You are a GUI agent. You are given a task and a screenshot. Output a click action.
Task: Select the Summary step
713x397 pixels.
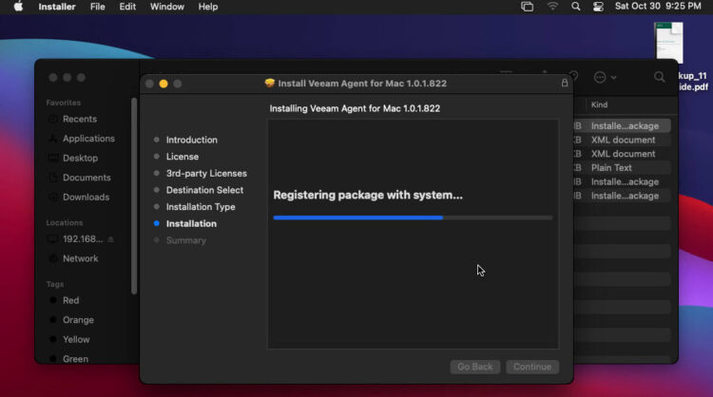(x=185, y=240)
